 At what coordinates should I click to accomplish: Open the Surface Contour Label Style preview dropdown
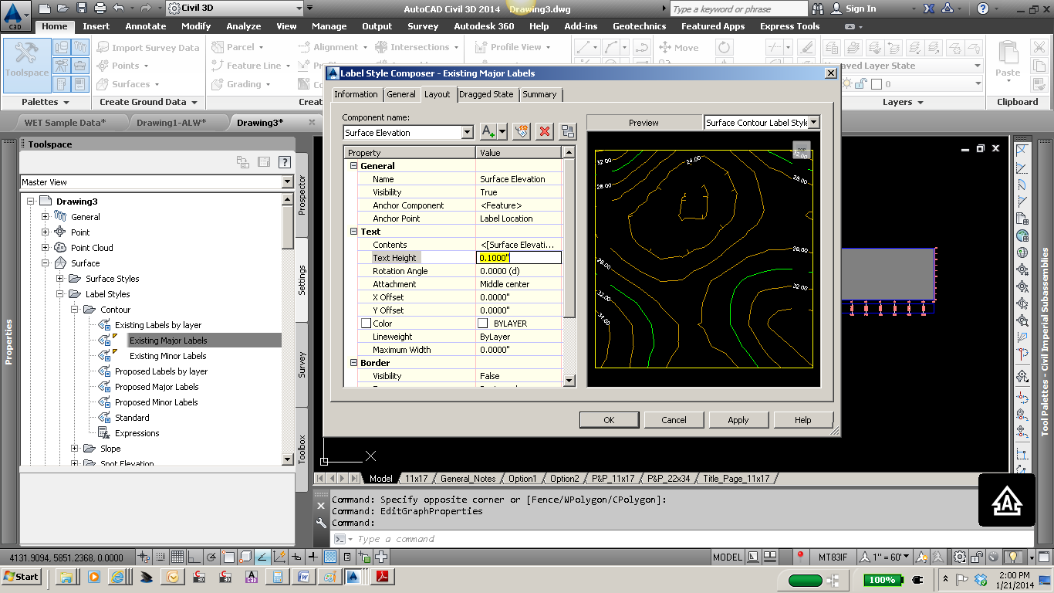coord(814,123)
